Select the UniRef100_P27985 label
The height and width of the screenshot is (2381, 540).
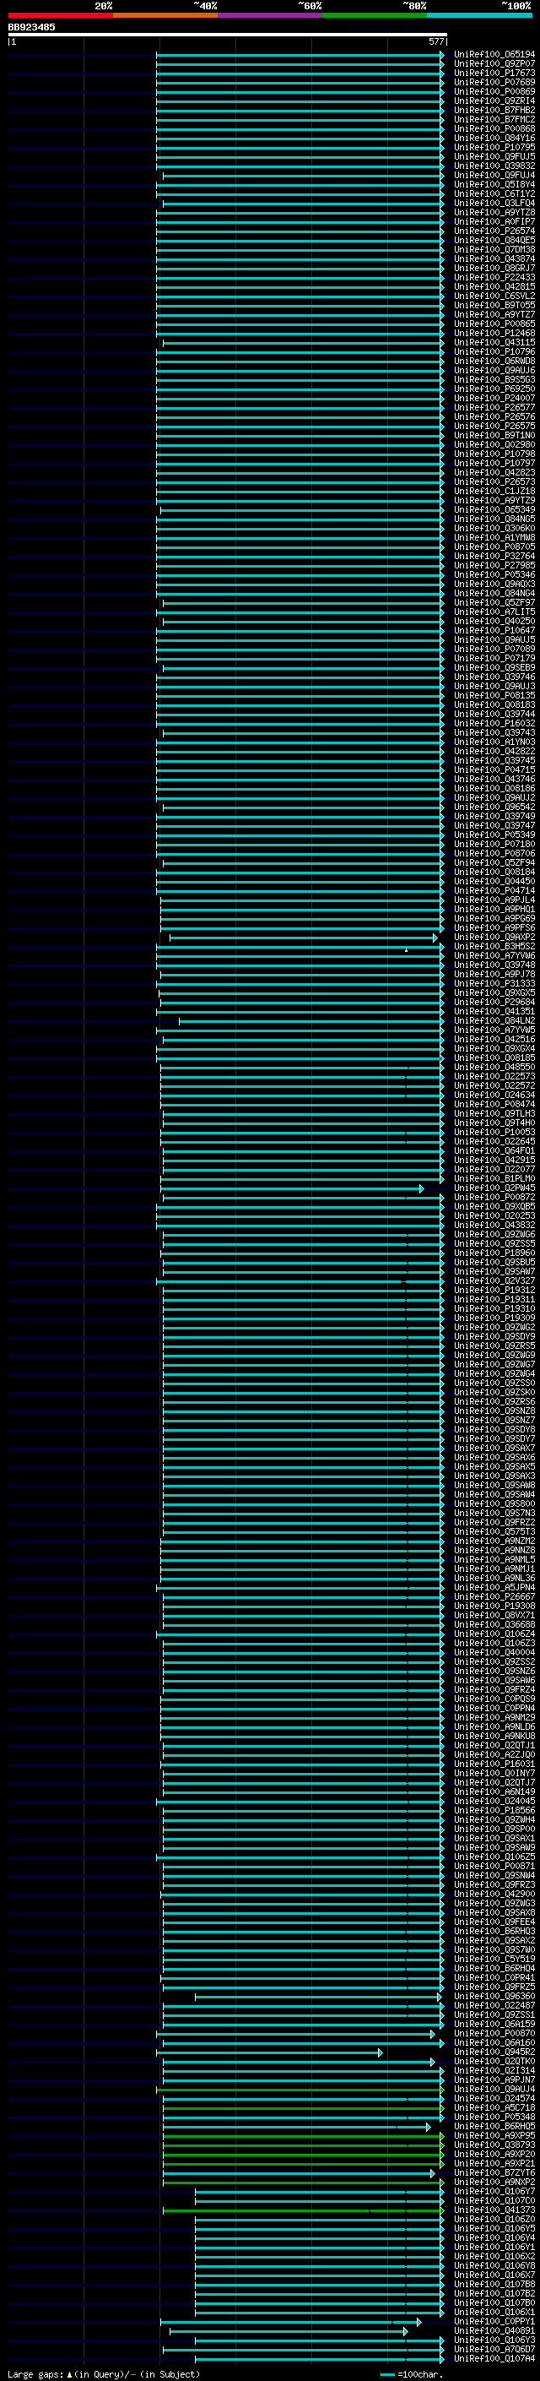click(x=494, y=566)
